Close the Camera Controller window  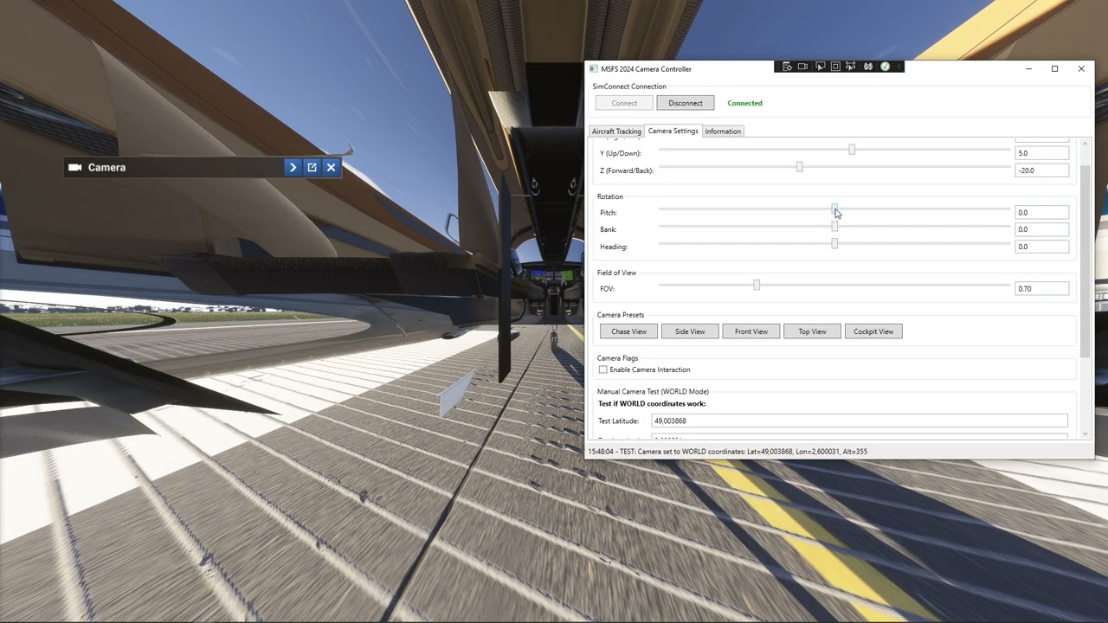[1081, 69]
